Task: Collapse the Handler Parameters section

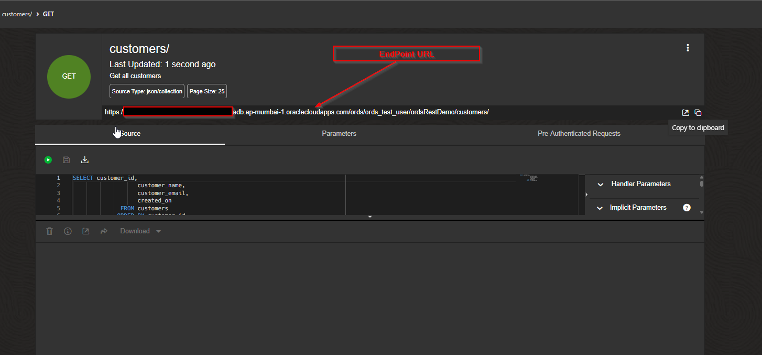Action: [x=600, y=185]
